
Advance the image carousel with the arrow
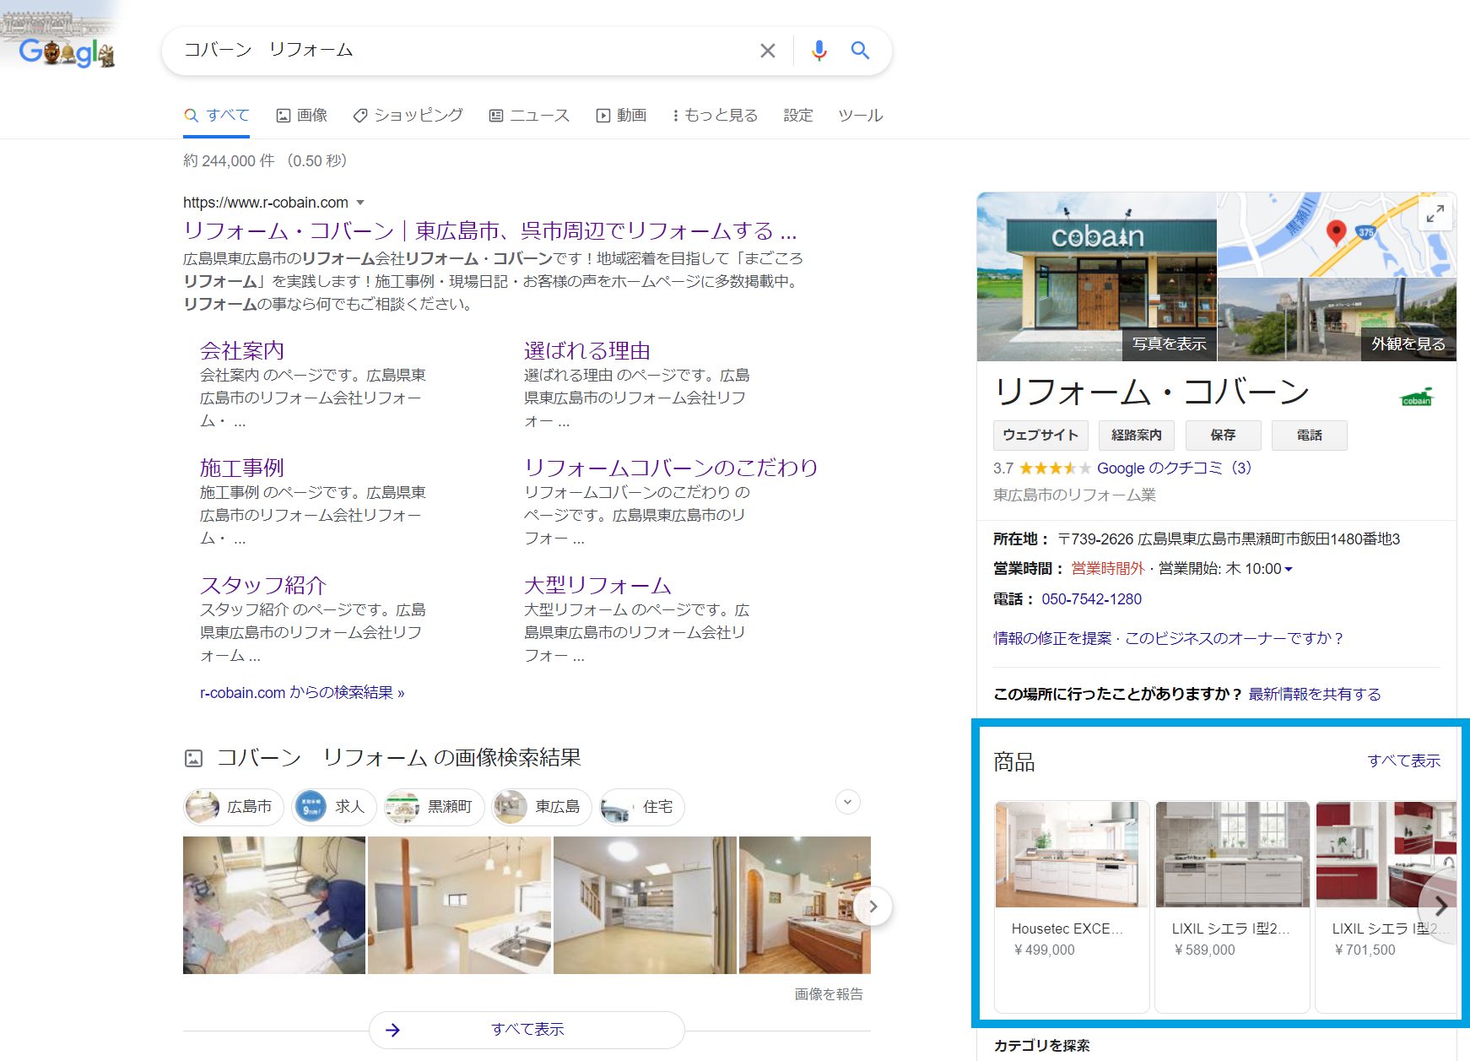click(x=873, y=907)
